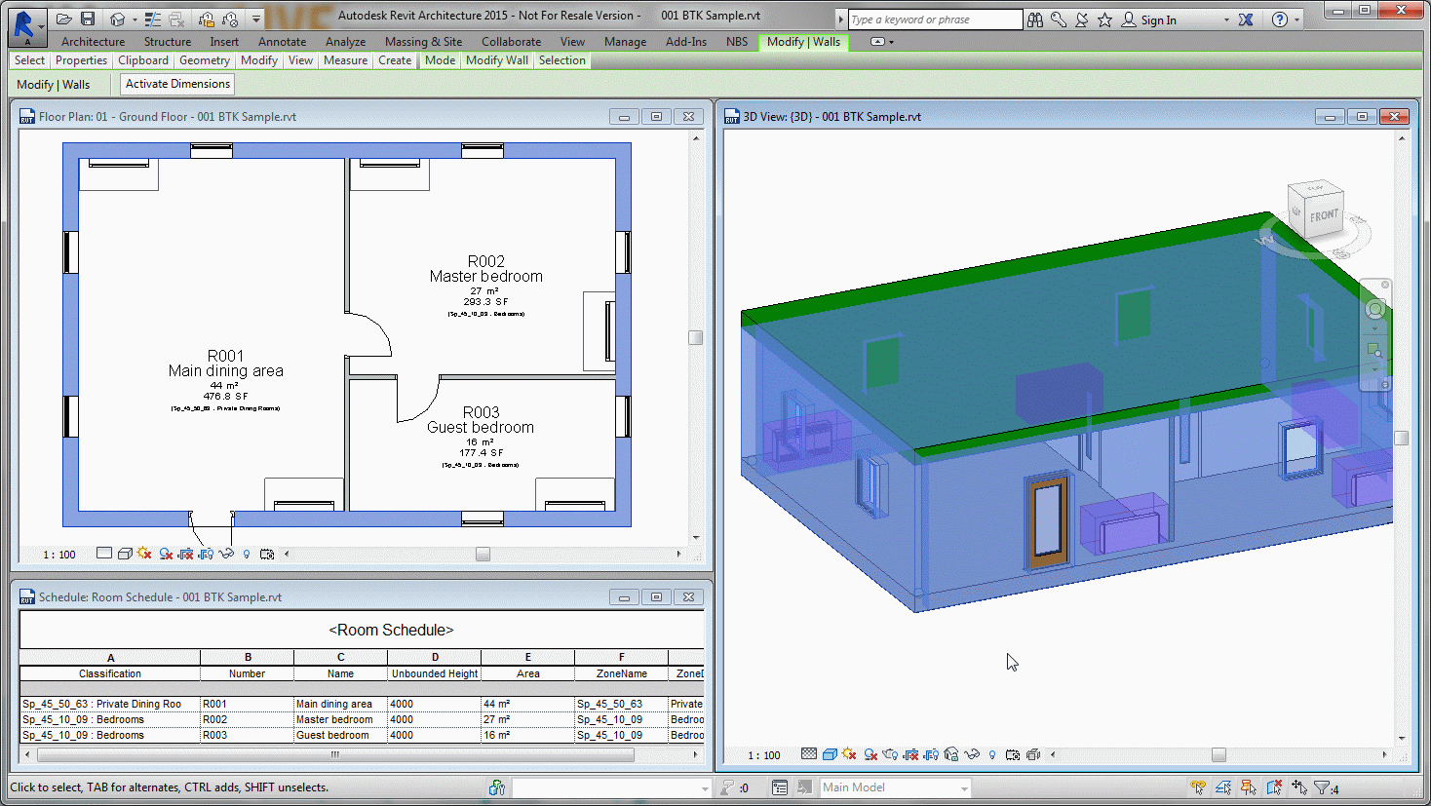Image resolution: width=1431 pixels, height=806 pixels.
Task: Go to the Massing & Site tab
Action: click(x=423, y=42)
